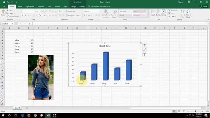Open the Clear dropdown
Viewport: 210px width, 118px height.
coord(172,16)
